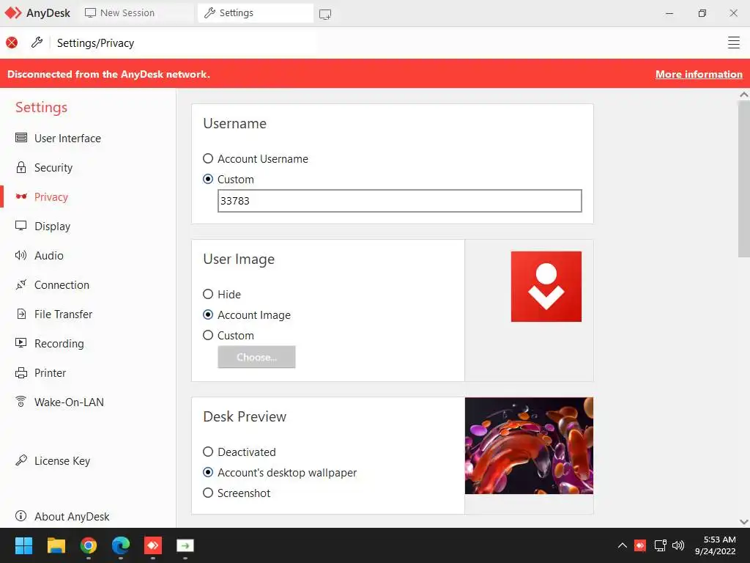
Task: Open File Transfer settings
Action: pyautogui.click(x=63, y=314)
